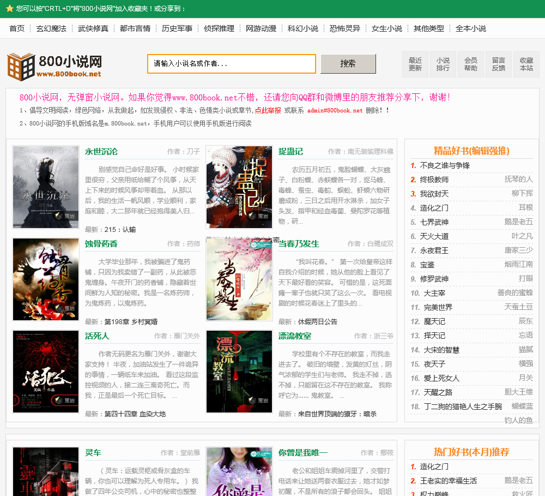Screen dimensions: 545x496
Task: Open the 捉蛊记 title link
Action: click(x=290, y=151)
